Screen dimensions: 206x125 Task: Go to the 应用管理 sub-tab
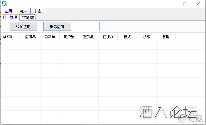tap(10, 17)
